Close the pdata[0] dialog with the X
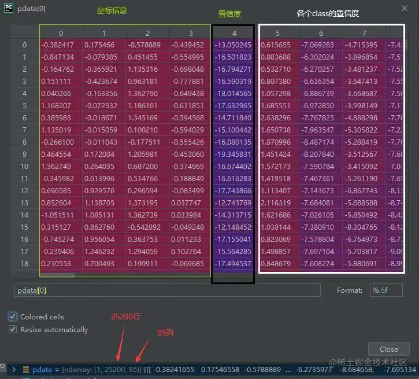 pos(405,8)
